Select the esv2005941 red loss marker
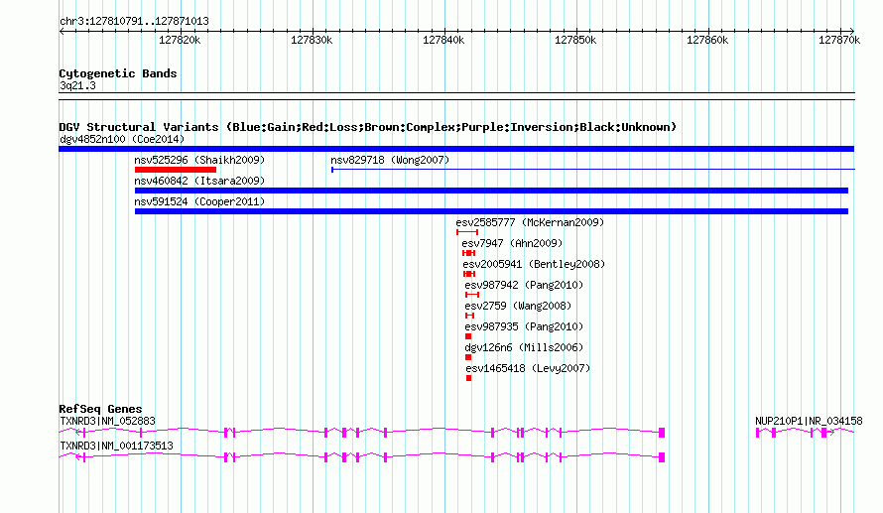Image resolution: width=883 pixels, height=513 pixels. pyautogui.click(x=469, y=274)
